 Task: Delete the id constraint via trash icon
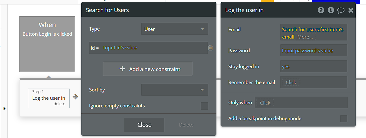click(x=210, y=48)
